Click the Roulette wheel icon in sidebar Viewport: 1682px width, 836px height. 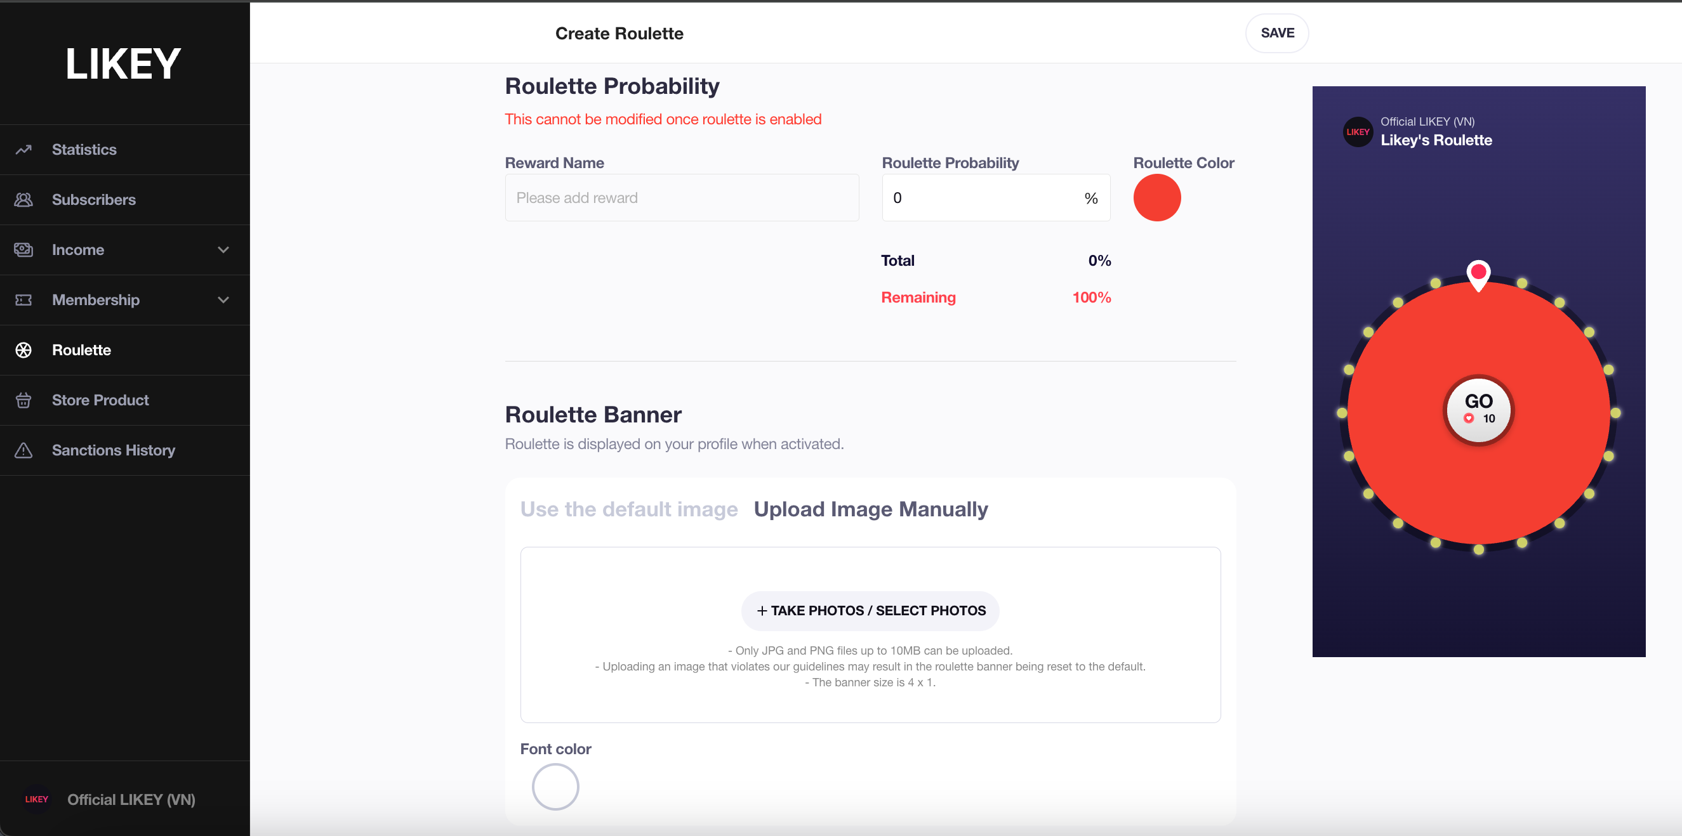[x=23, y=351]
